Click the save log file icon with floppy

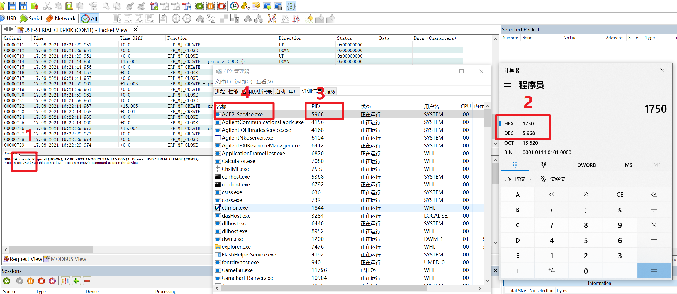point(186,6)
